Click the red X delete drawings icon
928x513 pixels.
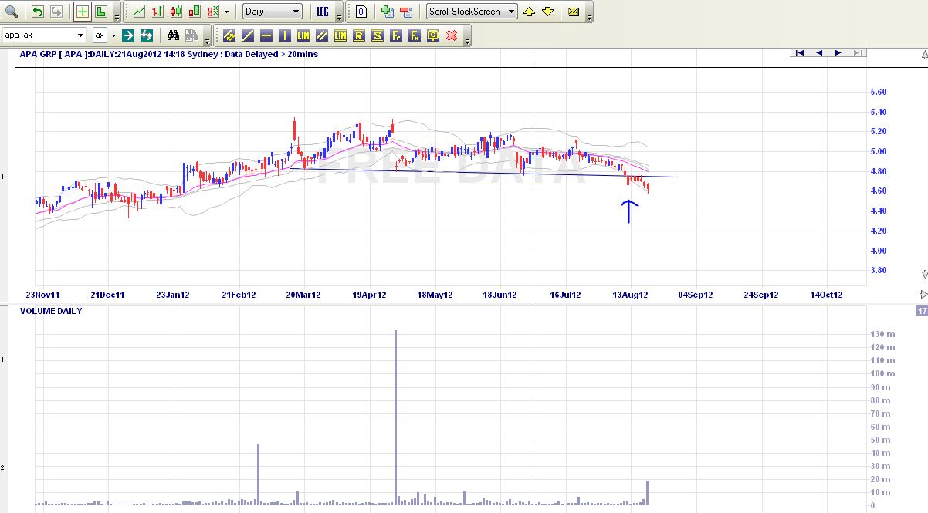[x=452, y=35]
